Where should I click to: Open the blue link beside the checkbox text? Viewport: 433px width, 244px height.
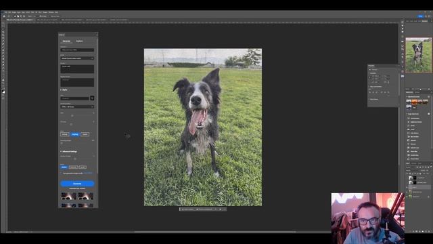pos(88,174)
